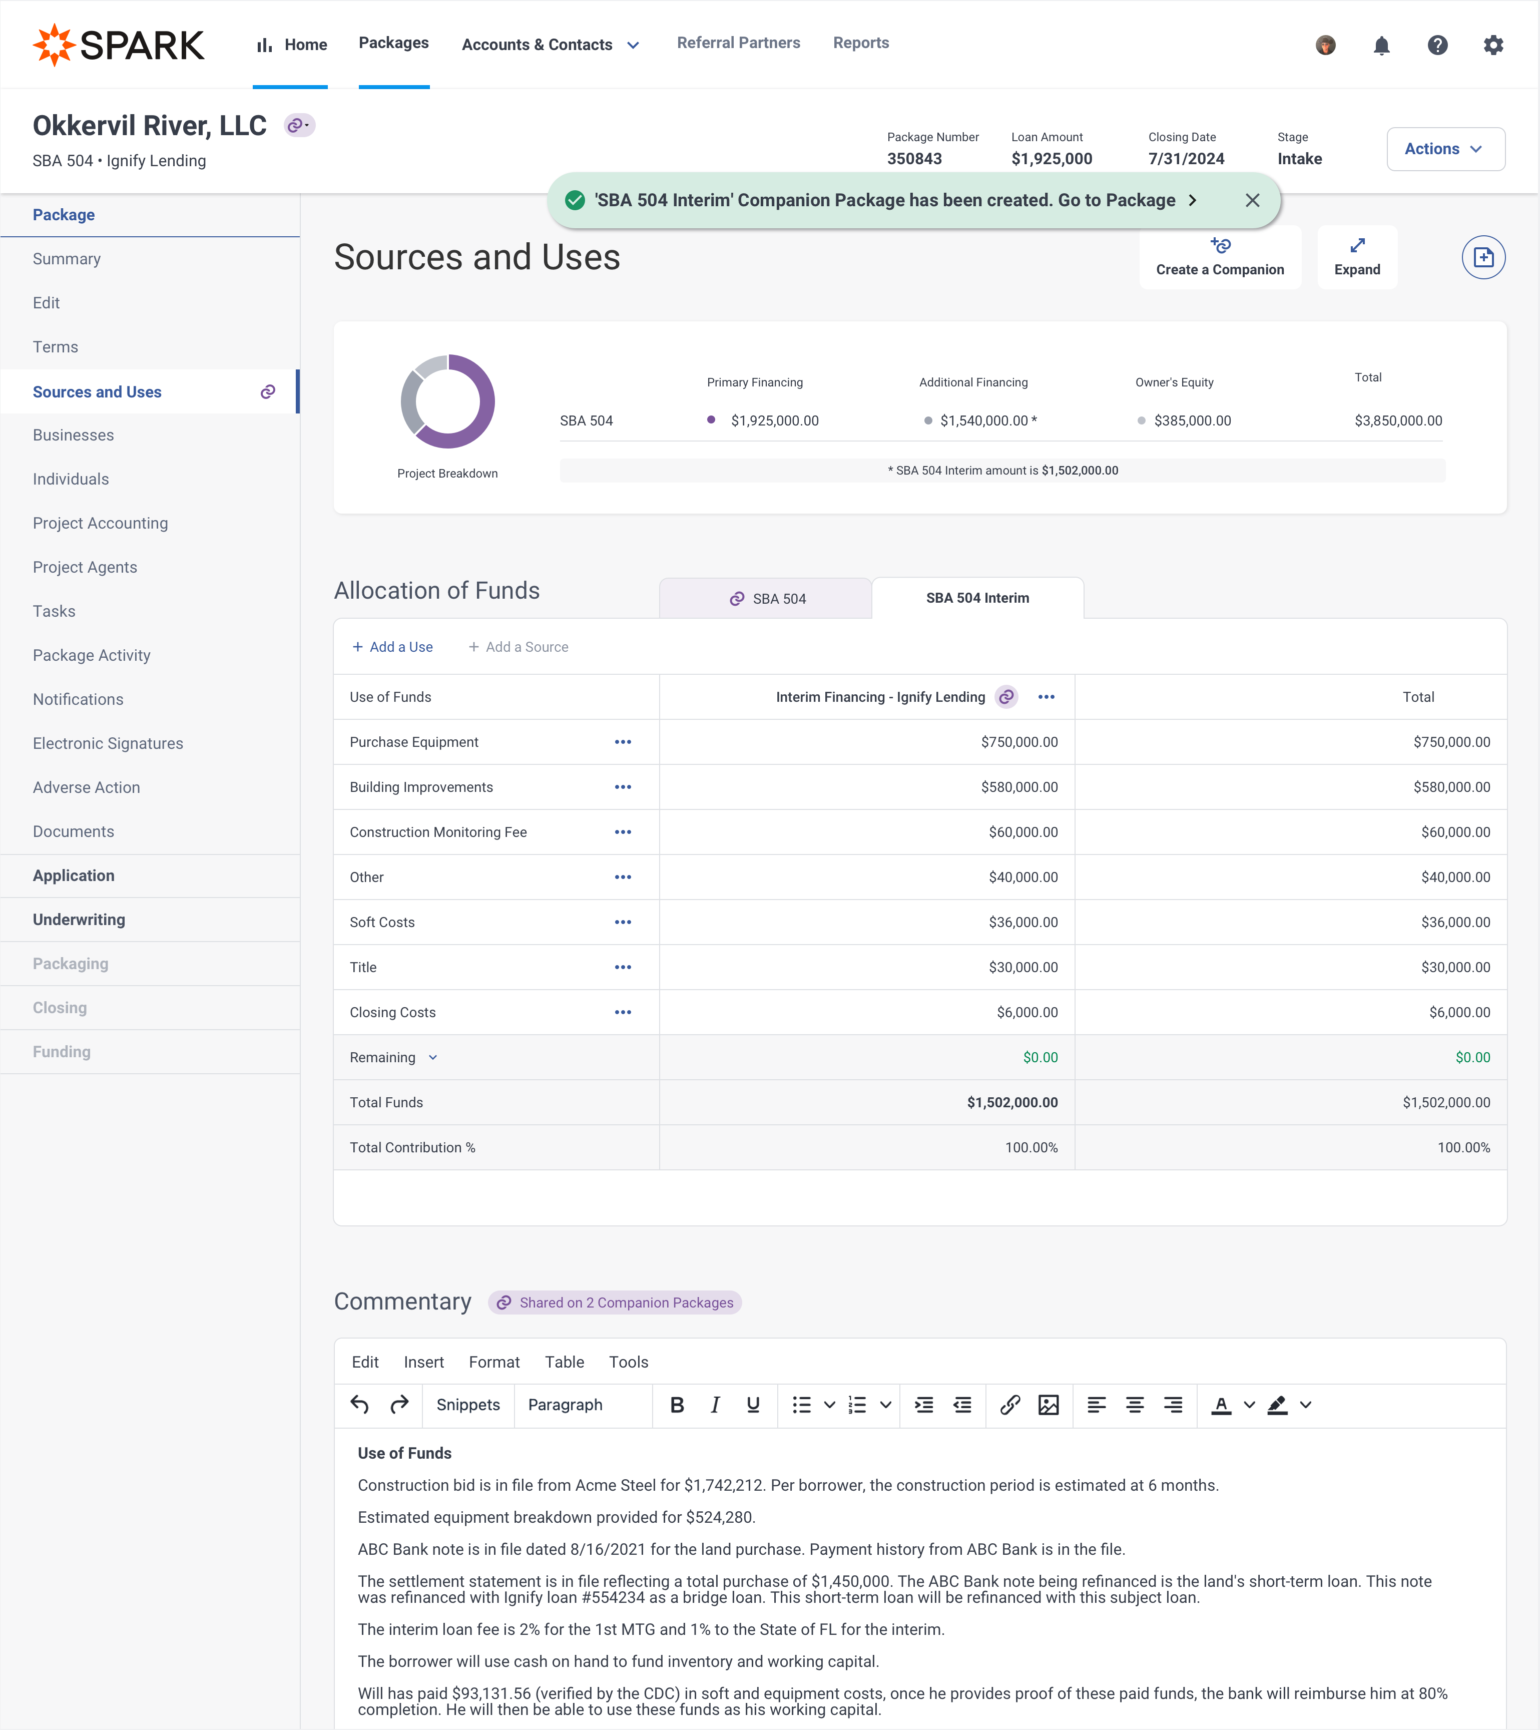Open the more options for Closing Costs row
The image size is (1540, 1730).
pyautogui.click(x=623, y=1012)
